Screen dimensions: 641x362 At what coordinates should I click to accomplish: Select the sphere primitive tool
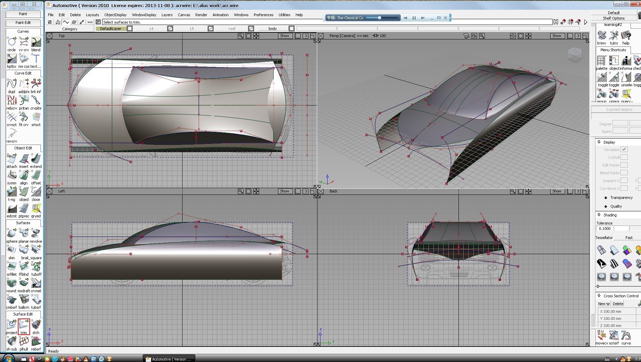click(11, 233)
